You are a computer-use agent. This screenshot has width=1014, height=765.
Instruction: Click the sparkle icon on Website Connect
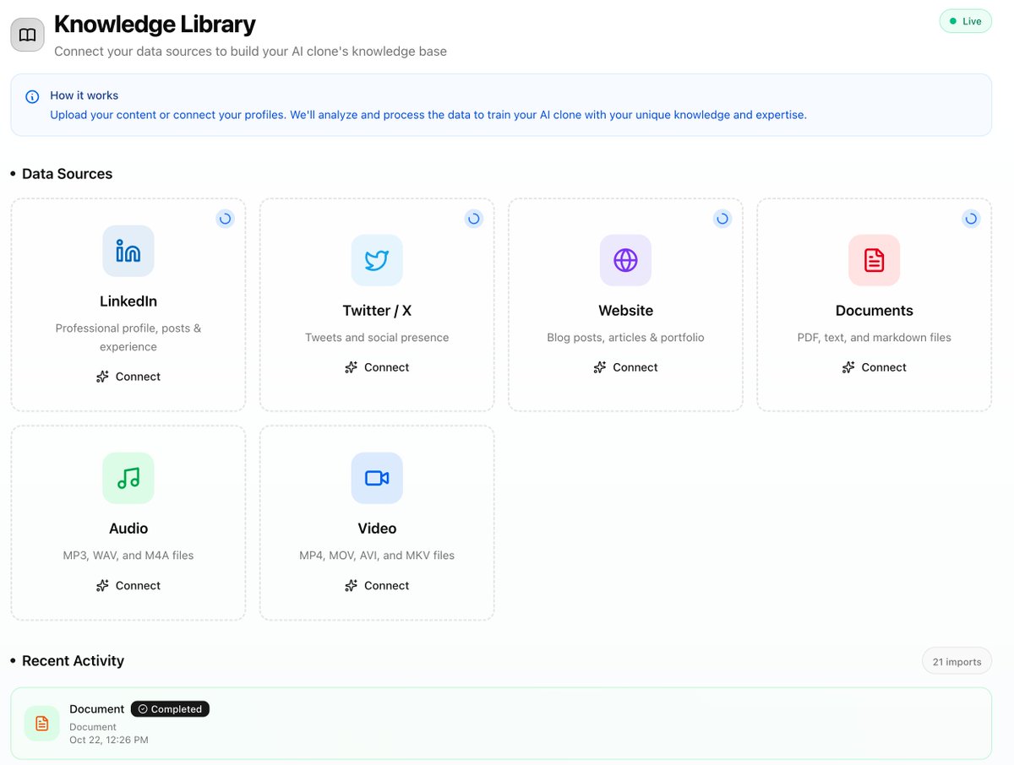click(599, 367)
